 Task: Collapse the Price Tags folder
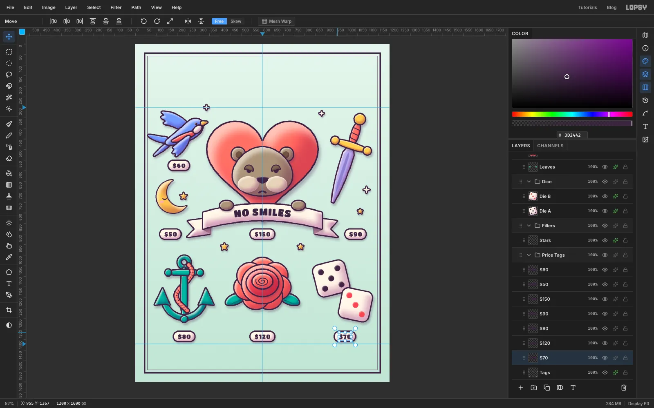click(529, 255)
